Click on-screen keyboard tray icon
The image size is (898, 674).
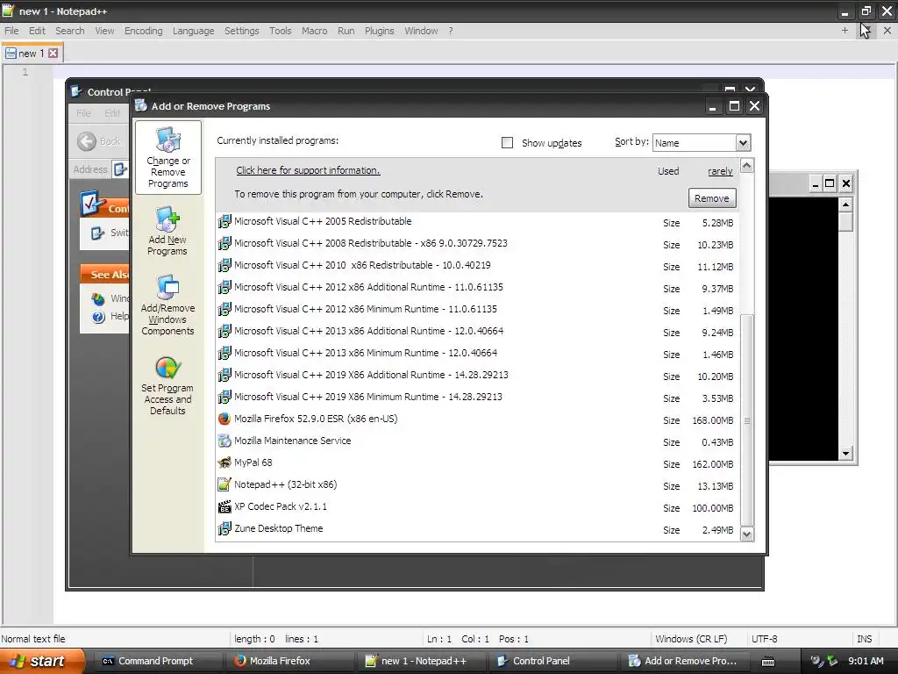[768, 662]
